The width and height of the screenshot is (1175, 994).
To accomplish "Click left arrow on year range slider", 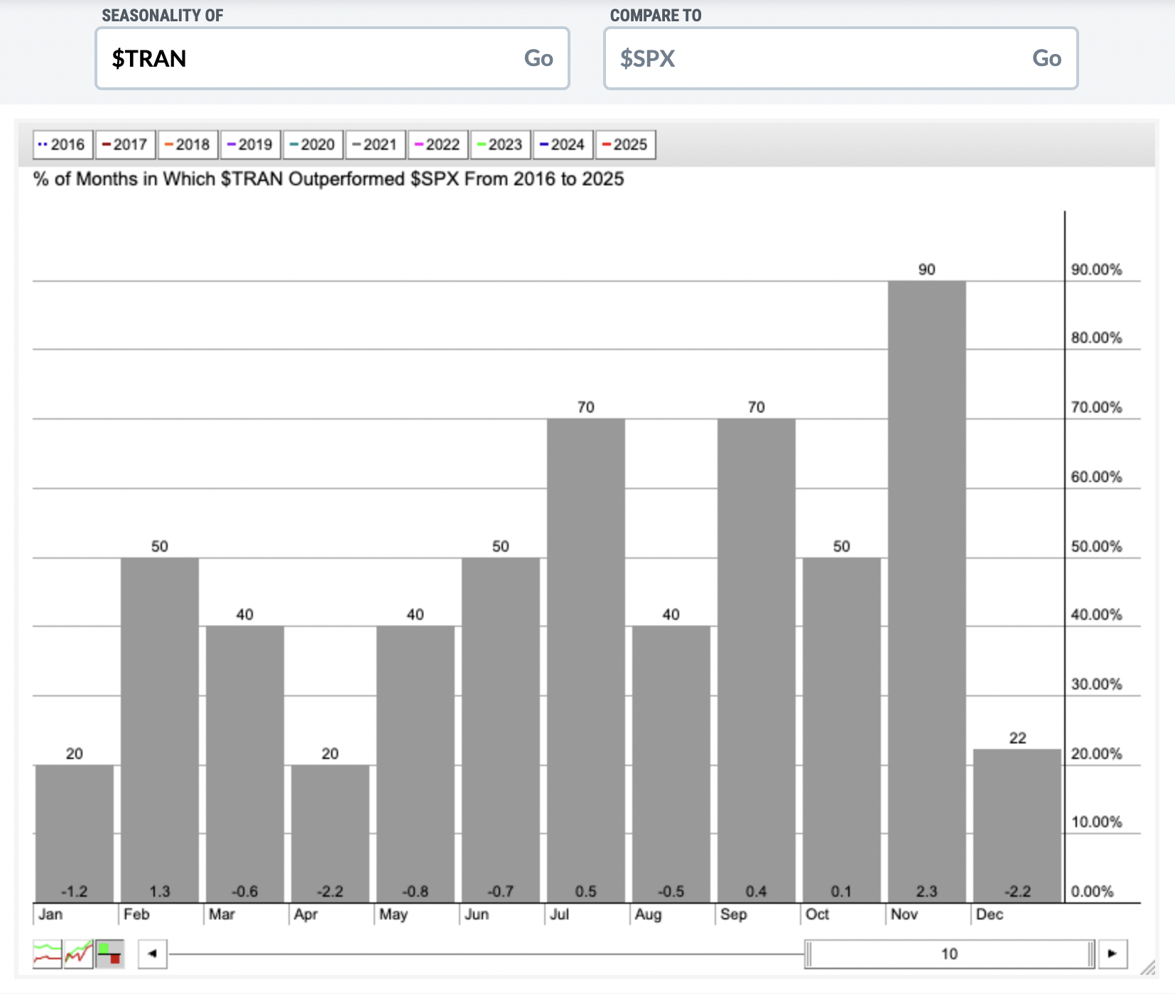I will [152, 954].
